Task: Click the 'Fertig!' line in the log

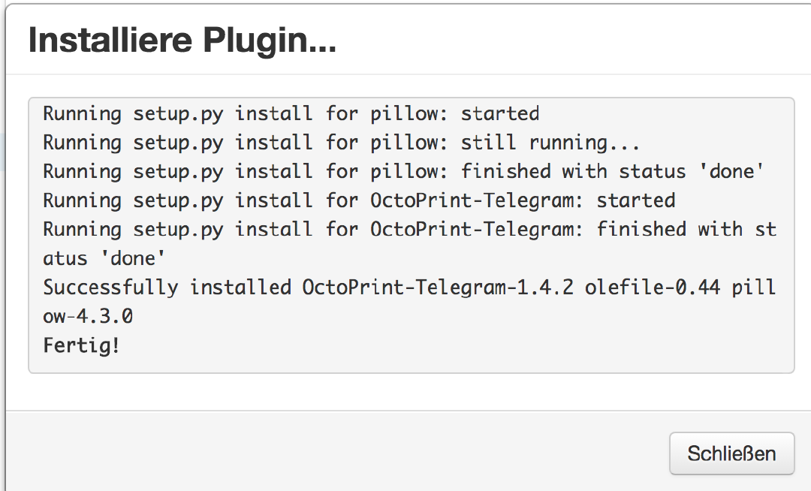Action: (x=81, y=345)
